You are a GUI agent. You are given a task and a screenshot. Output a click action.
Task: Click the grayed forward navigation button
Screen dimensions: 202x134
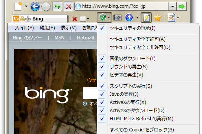[46, 6]
